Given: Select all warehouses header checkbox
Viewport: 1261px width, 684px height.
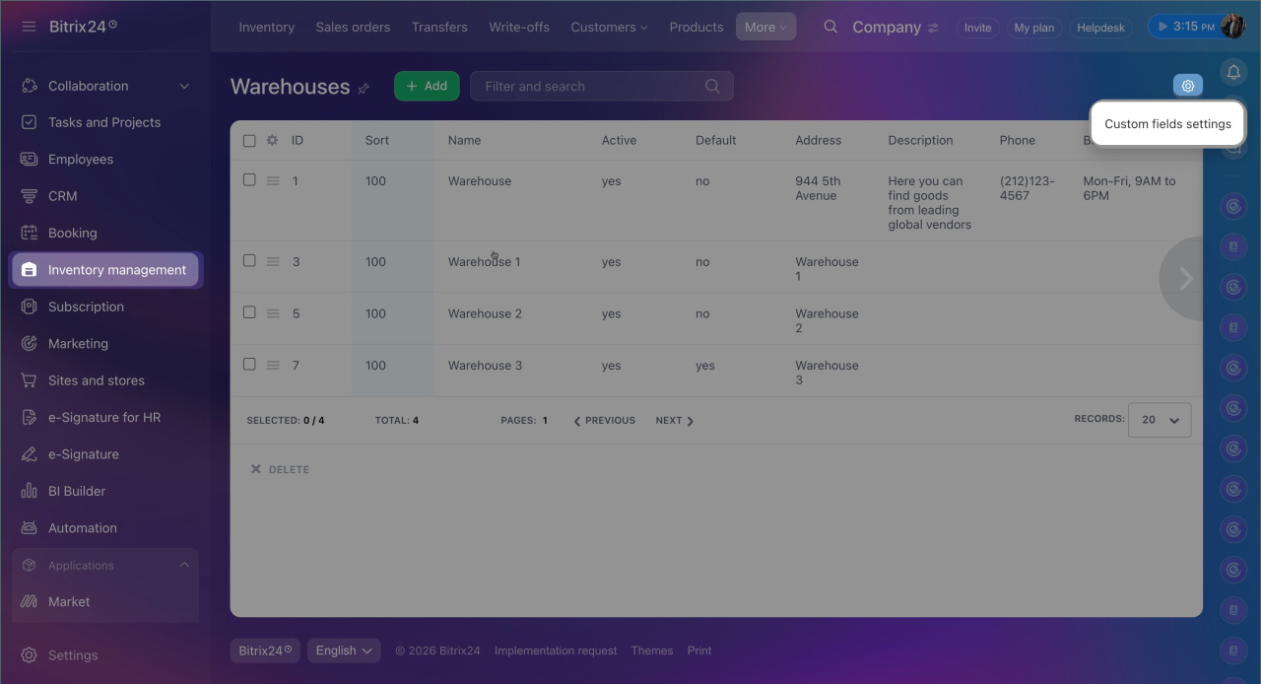Looking at the screenshot, I should 249,141.
